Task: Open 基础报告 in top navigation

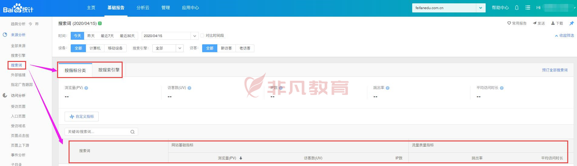Action: point(116,8)
